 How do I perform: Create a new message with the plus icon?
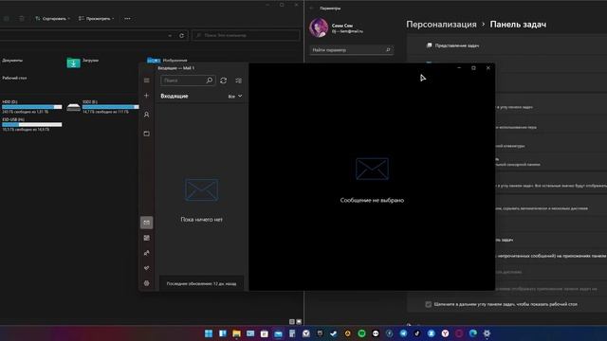coord(146,96)
